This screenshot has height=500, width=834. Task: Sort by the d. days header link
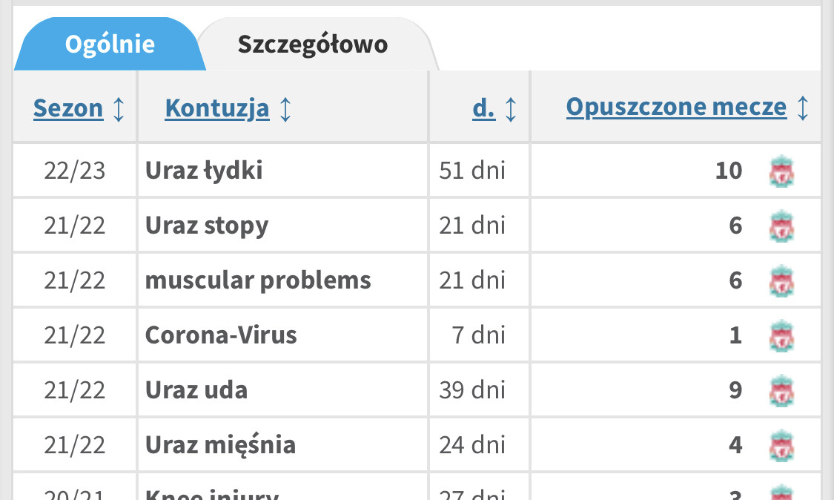[484, 109]
